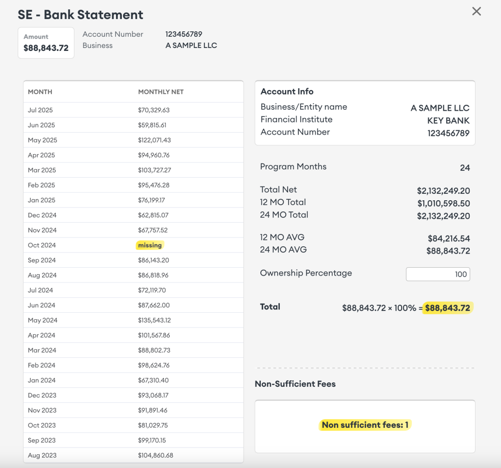The image size is (501, 468).
Task: Select the Amount card showing $88,843.72
Action: point(46,43)
